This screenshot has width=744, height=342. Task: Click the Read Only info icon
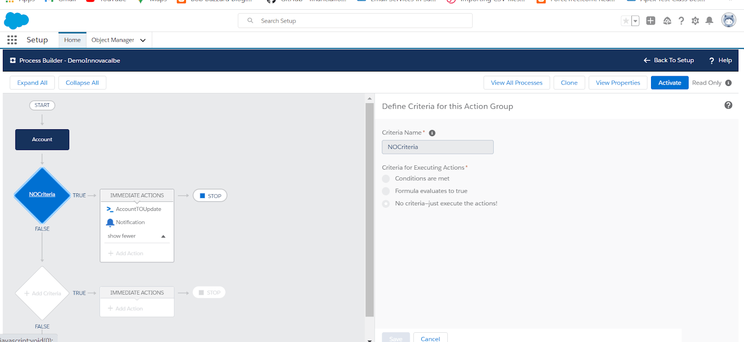(x=728, y=83)
